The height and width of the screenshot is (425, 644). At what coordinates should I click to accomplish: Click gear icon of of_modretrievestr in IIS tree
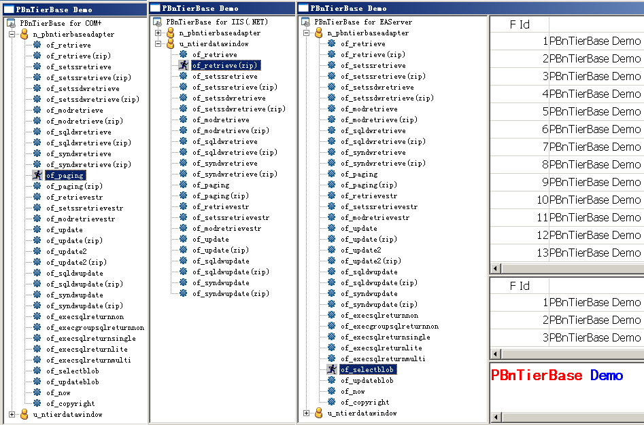coord(184,228)
